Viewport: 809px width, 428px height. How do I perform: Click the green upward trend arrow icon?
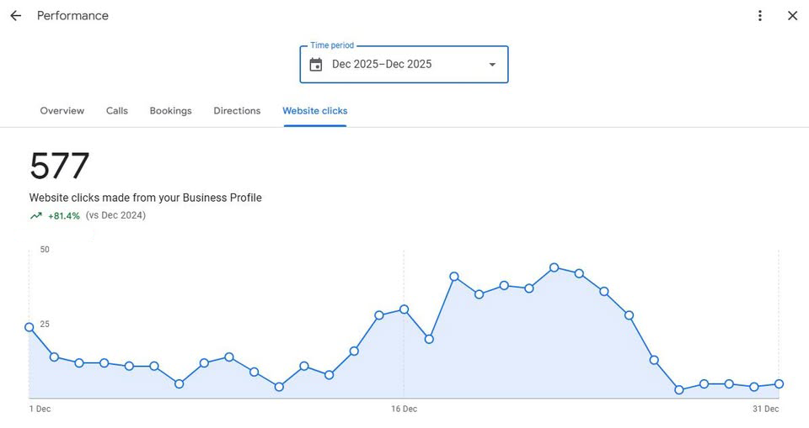pyautogui.click(x=36, y=216)
